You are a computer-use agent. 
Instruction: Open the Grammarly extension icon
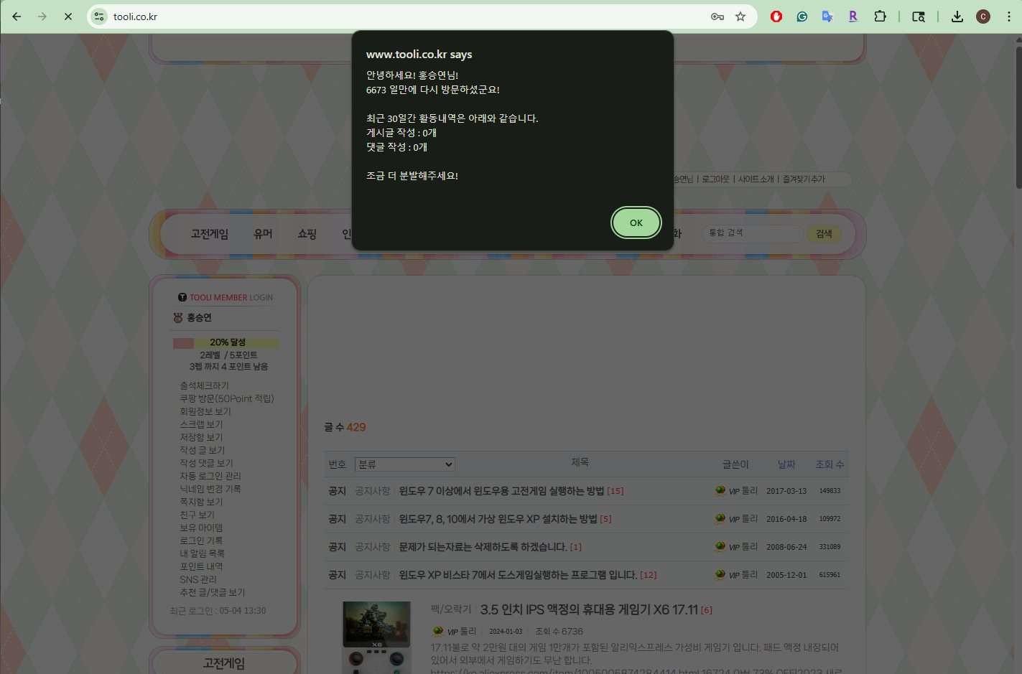point(802,17)
